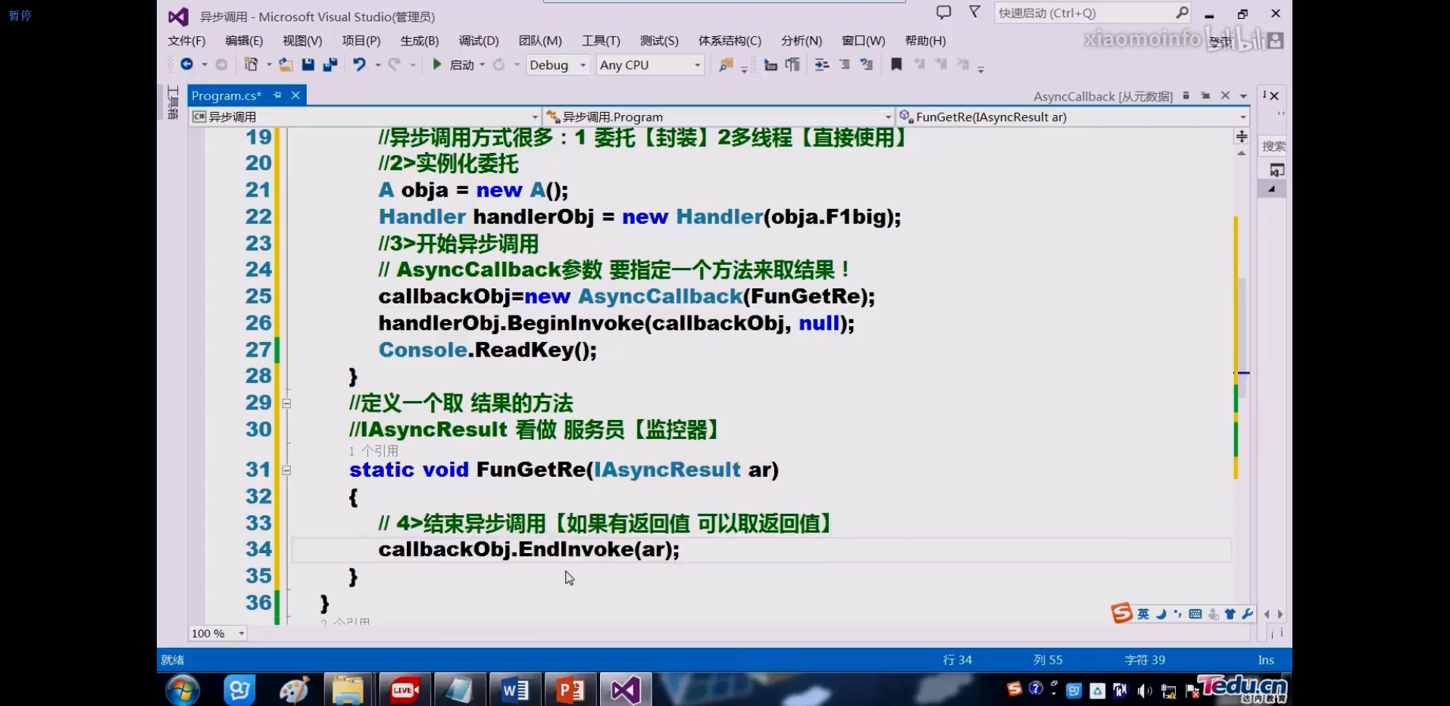Screen dimensions: 1450x706
Task: Switch to the Program.cs* tab
Action: pyautogui.click(x=227, y=95)
